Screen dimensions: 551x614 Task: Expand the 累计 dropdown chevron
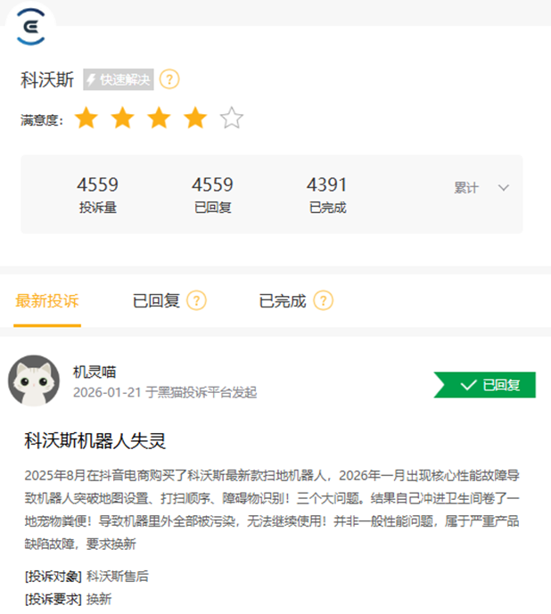coord(504,188)
